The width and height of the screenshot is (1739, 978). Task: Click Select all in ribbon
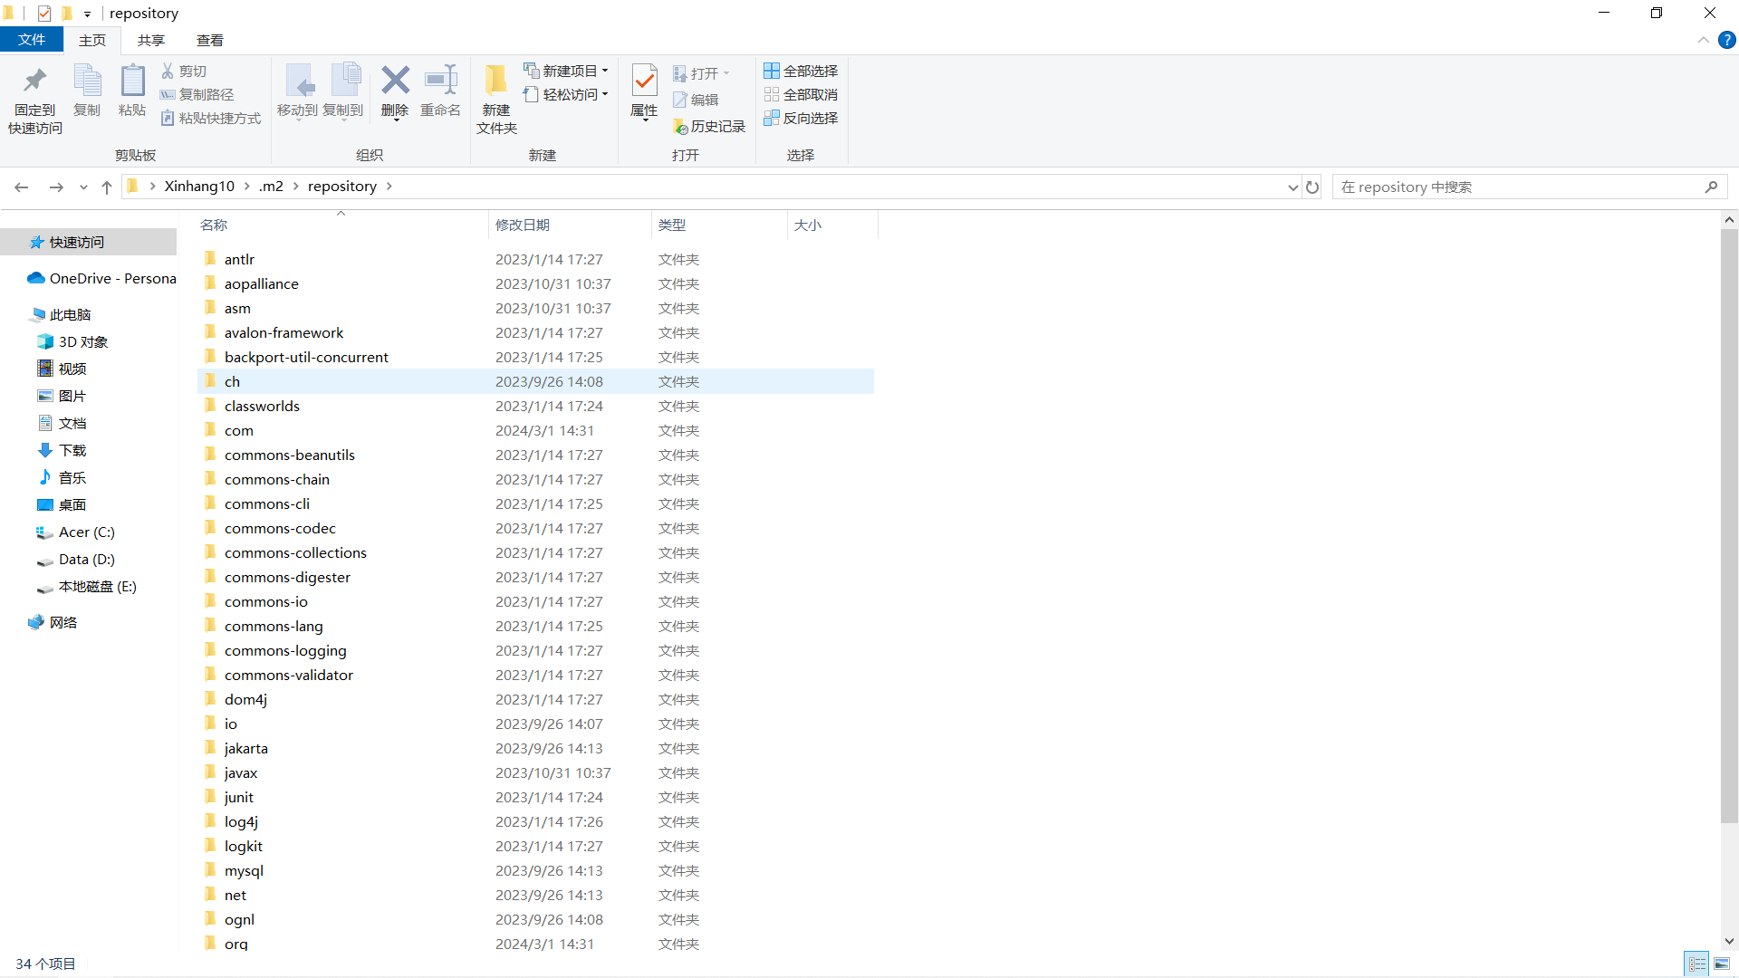801,71
